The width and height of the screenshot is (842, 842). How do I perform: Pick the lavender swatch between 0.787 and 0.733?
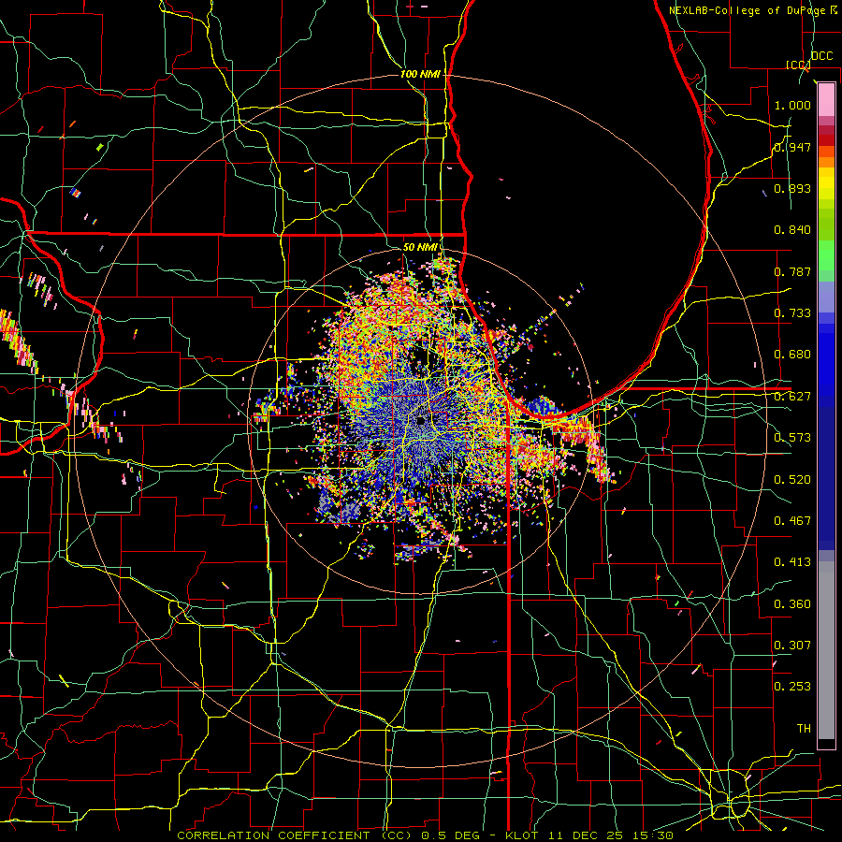[826, 297]
